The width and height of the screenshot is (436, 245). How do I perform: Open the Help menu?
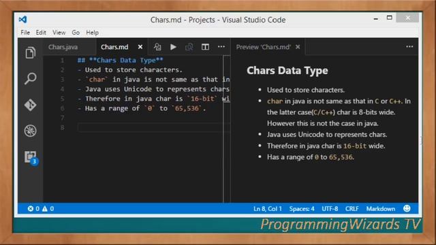93,33
